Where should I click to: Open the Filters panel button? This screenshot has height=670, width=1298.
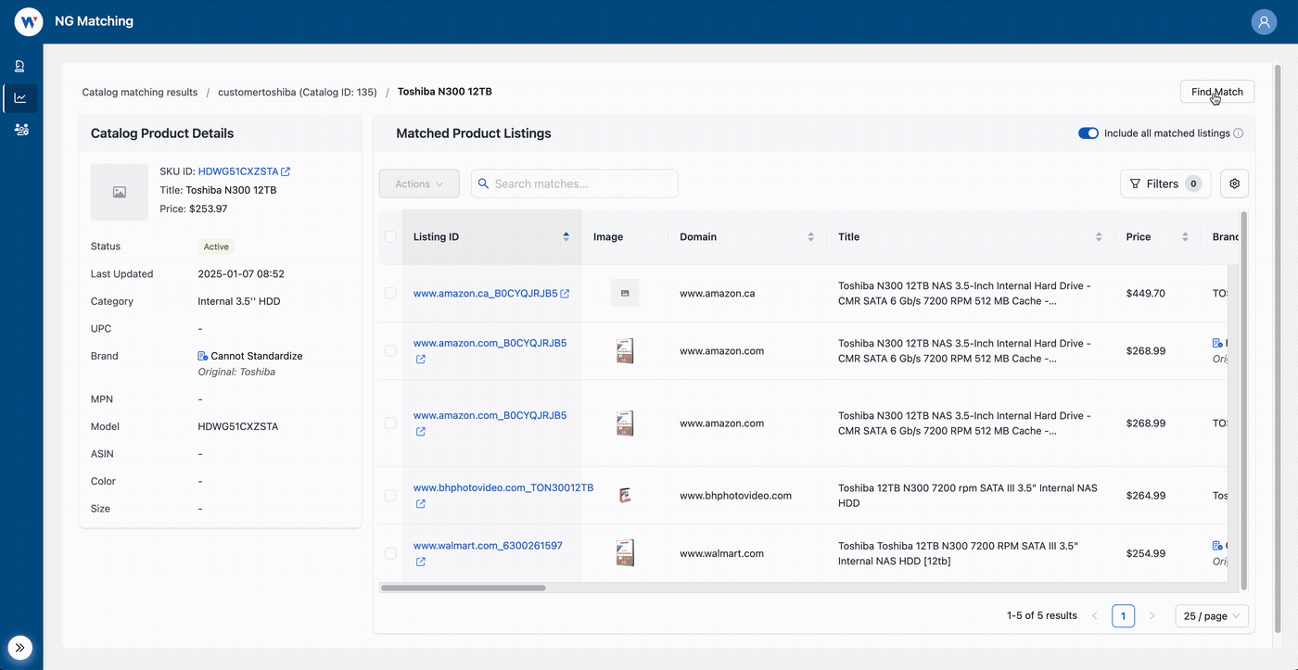tap(1165, 183)
